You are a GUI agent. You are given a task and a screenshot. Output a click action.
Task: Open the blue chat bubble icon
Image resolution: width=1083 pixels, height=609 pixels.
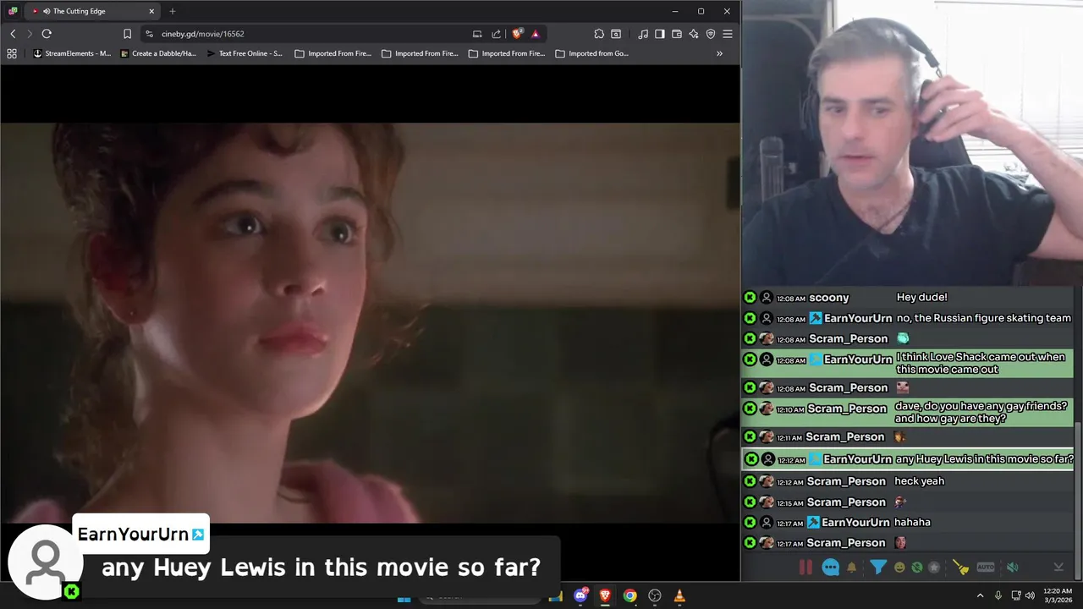[831, 568]
